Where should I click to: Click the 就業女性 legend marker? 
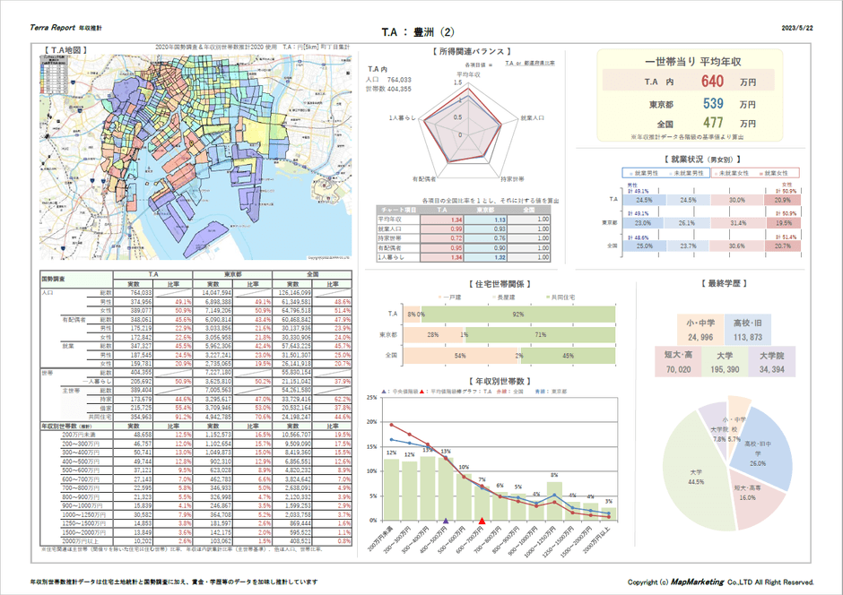tap(769, 171)
